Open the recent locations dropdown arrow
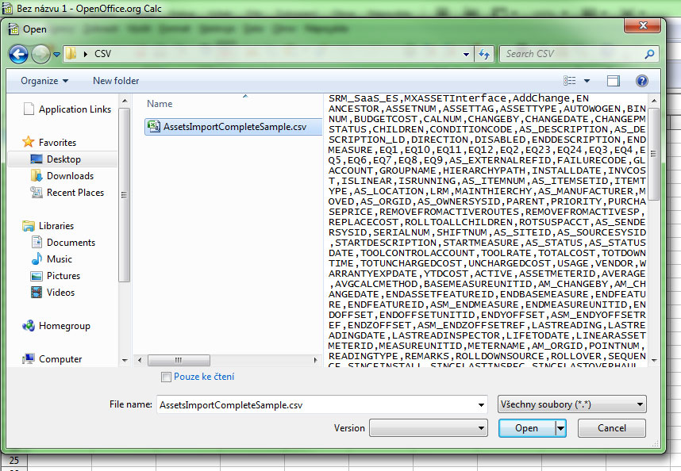 [56, 55]
